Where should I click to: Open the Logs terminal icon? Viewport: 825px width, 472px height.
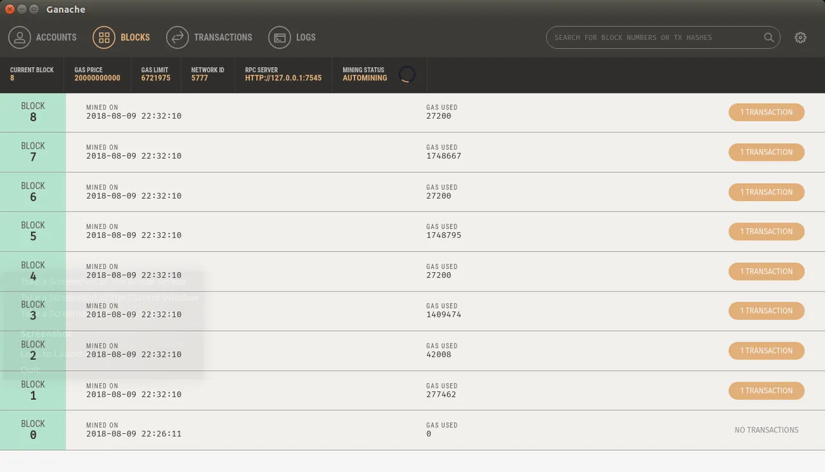[279, 37]
